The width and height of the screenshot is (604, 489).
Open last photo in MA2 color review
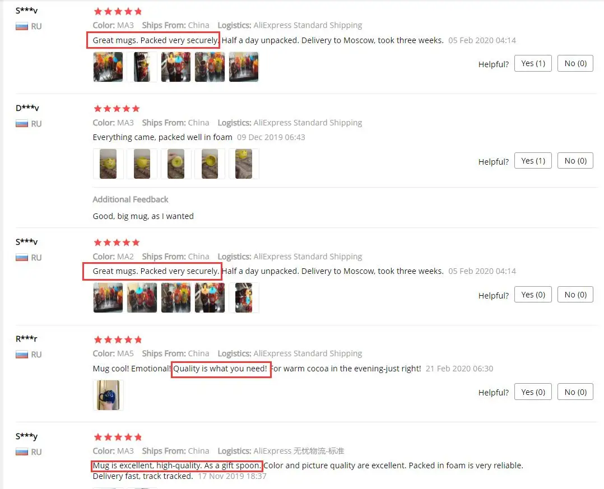(243, 297)
